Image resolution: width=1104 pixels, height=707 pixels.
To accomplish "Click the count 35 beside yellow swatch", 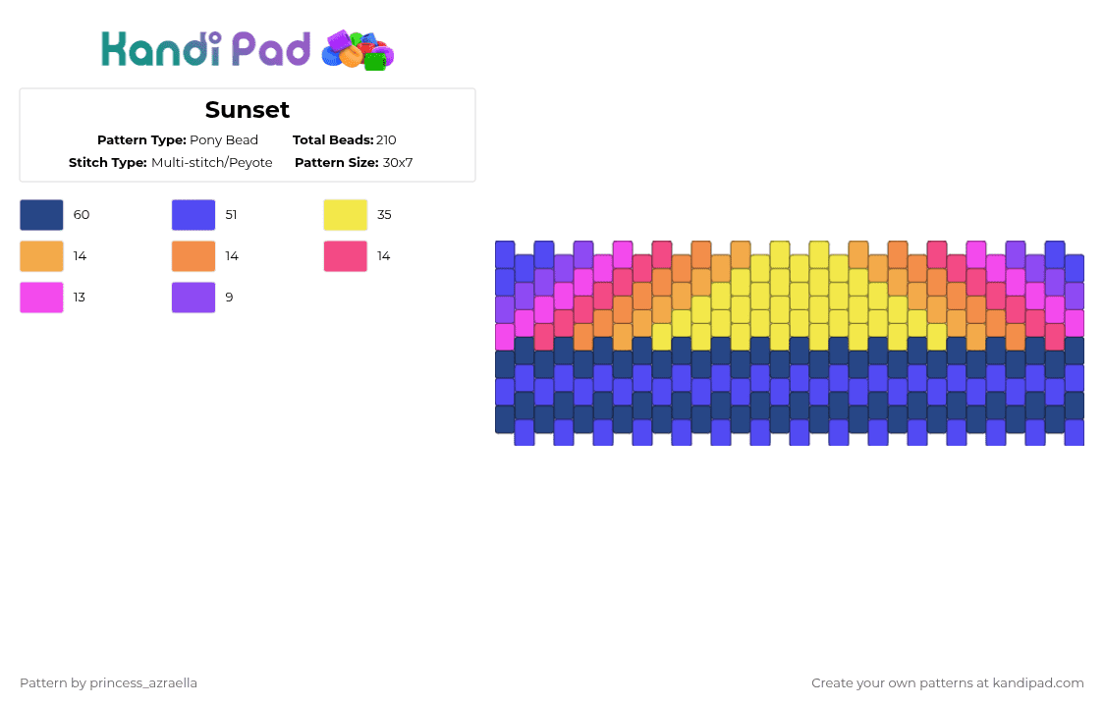I will pyautogui.click(x=384, y=215).
